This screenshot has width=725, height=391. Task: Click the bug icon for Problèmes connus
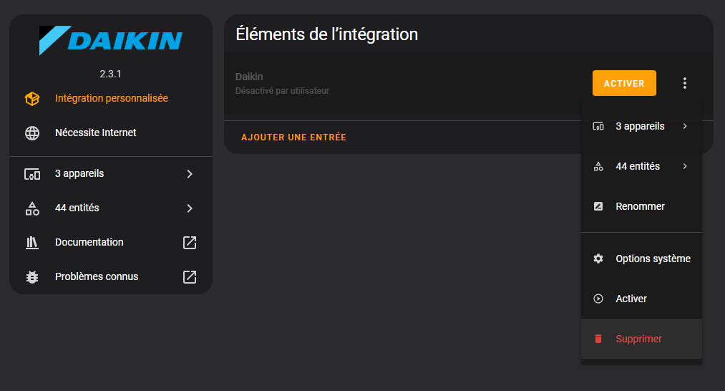click(32, 276)
